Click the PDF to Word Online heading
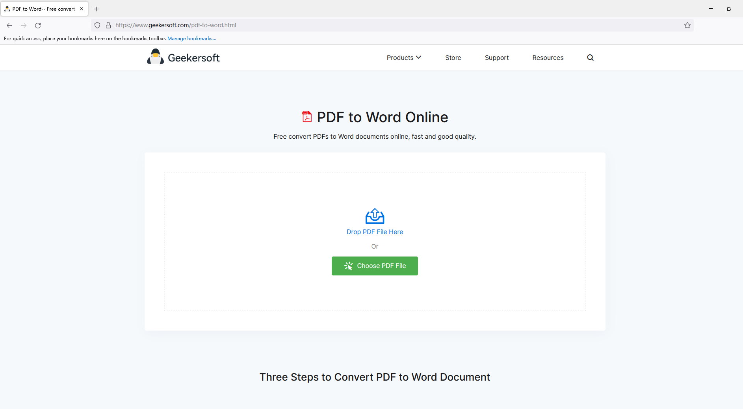 (383, 117)
